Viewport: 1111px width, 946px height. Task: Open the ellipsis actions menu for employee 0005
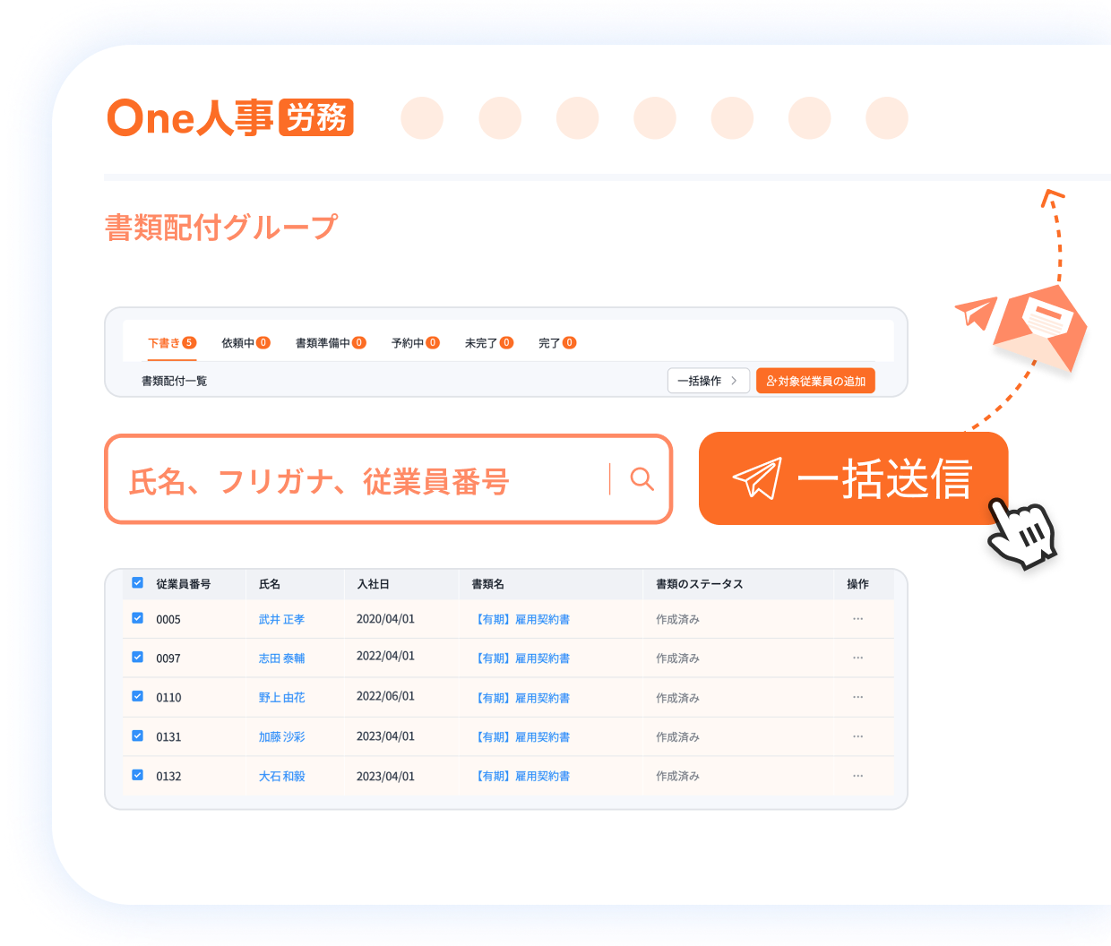click(x=857, y=619)
